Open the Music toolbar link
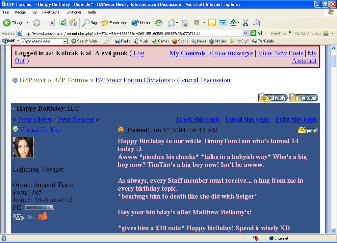This screenshot has height=243, width=337. (x=142, y=41)
